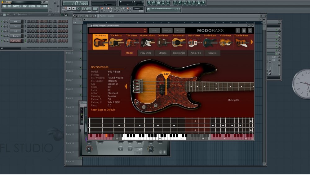This screenshot has height=175, width=310.
Task: Click the transport Record button
Action: click(78, 9)
